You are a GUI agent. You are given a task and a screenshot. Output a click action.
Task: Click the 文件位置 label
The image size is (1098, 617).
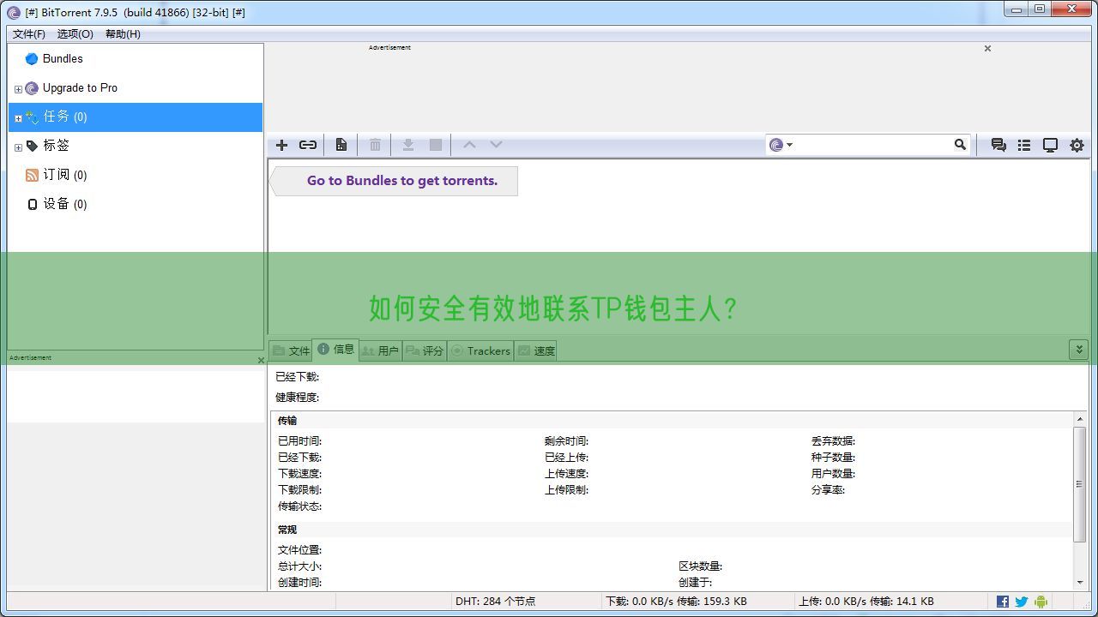click(x=299, y=550)
